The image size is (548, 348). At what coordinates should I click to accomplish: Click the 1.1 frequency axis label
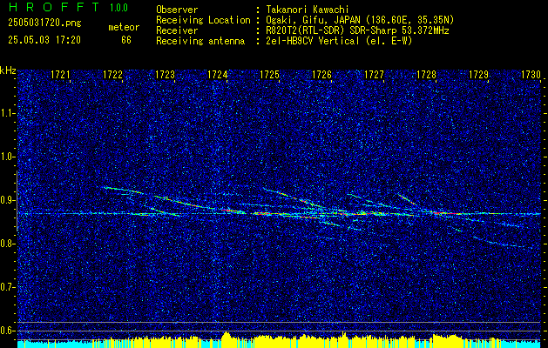click(x=7, y=113)
